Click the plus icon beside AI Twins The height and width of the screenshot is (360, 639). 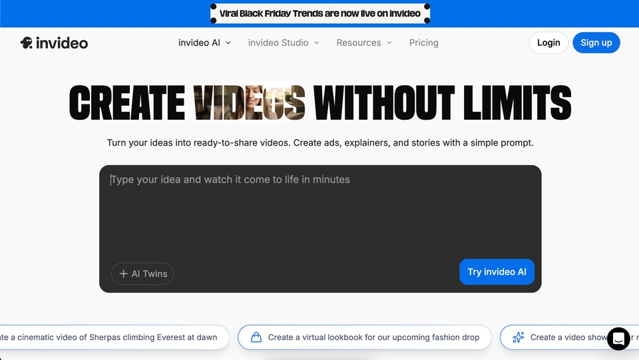tap(123, 273)
